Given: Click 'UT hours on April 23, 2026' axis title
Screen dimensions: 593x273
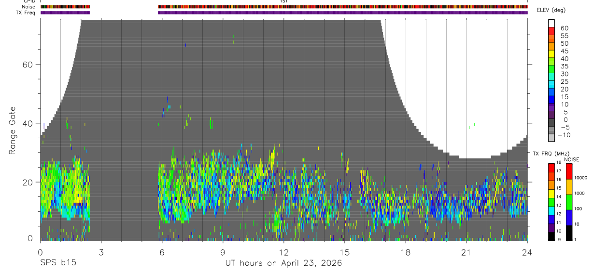Looking at the screenshot, I should pyautogui.click(x=283, y=263).
